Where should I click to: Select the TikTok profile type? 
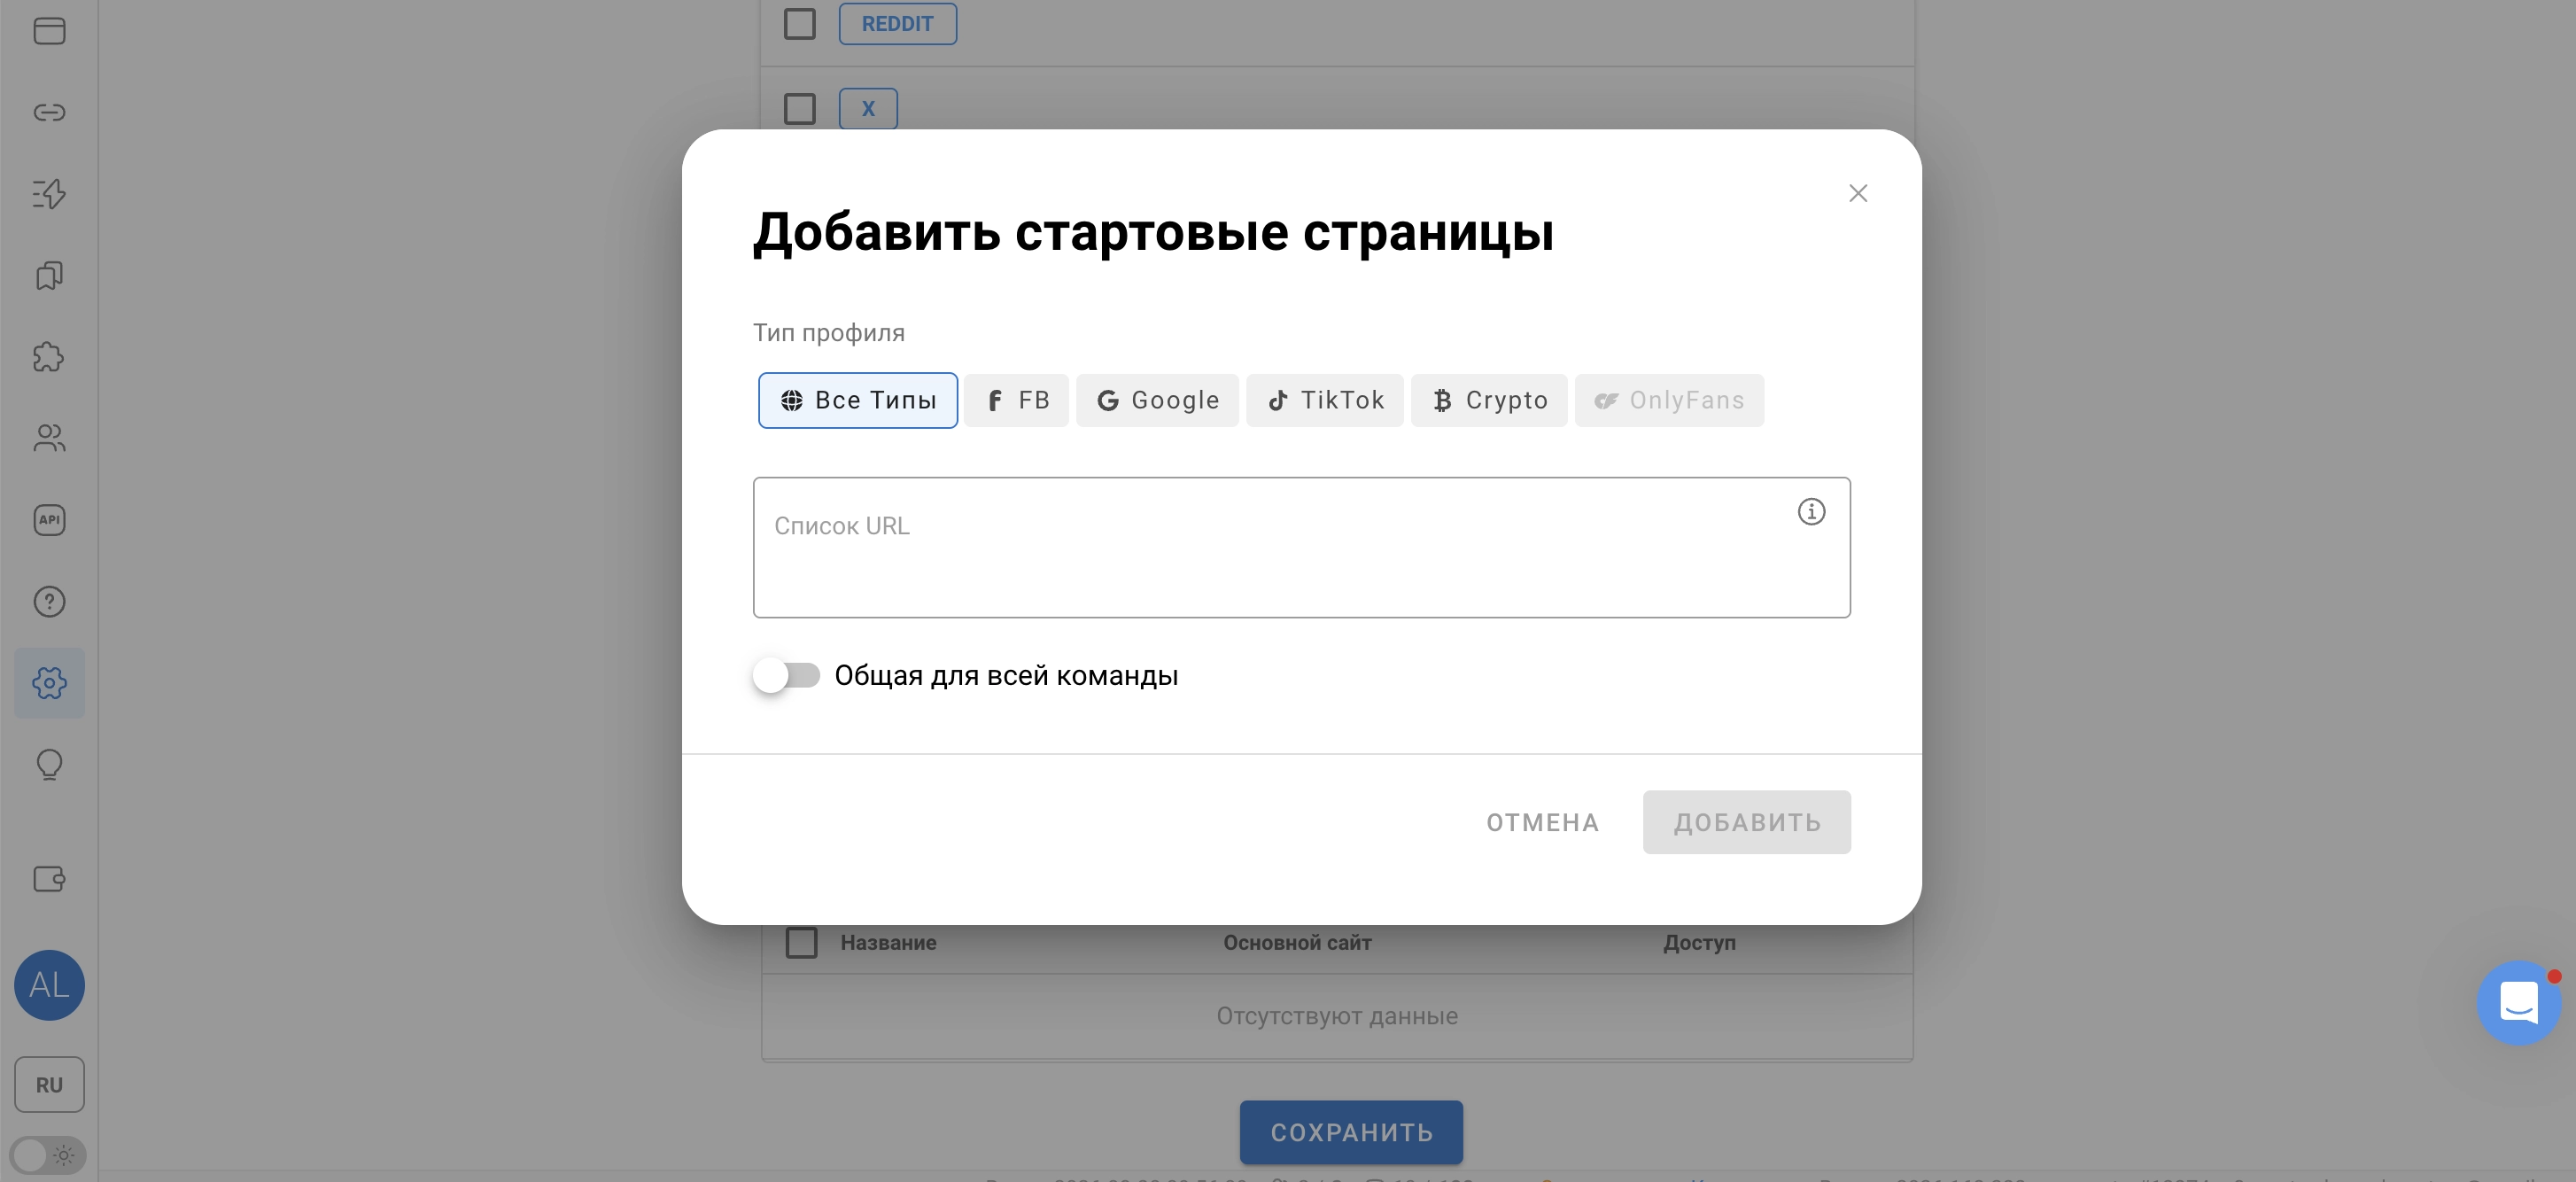click(1325, 401)
